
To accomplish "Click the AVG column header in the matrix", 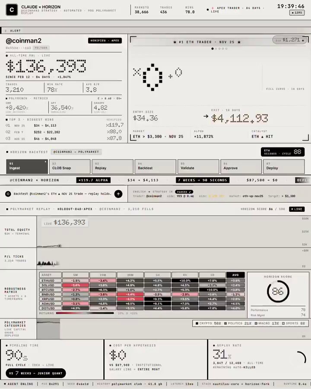I will click(235, 275).
